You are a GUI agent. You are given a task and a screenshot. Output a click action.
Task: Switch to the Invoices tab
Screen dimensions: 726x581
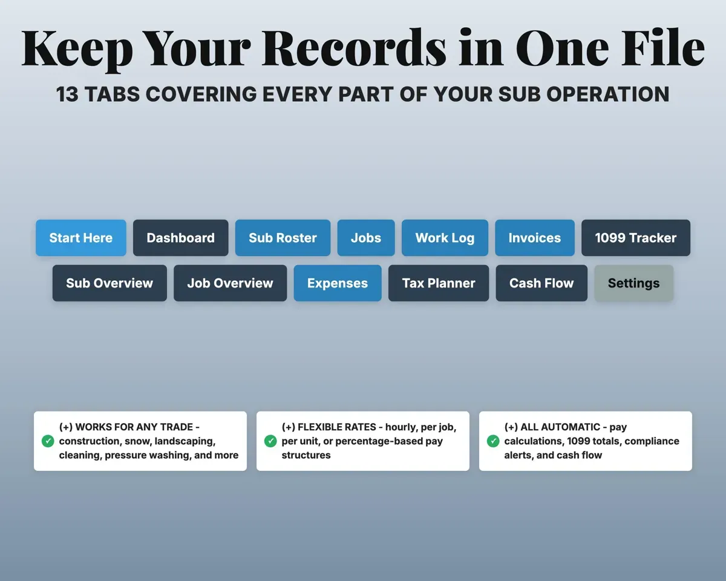click(x=535, y=238)
